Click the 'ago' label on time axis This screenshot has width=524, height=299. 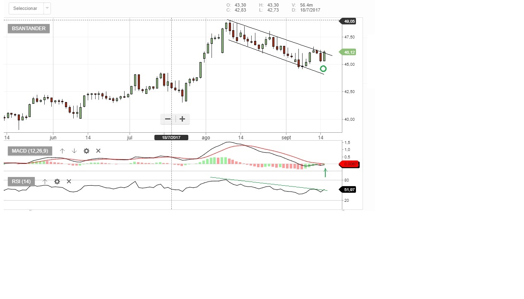tap(206, 138)
